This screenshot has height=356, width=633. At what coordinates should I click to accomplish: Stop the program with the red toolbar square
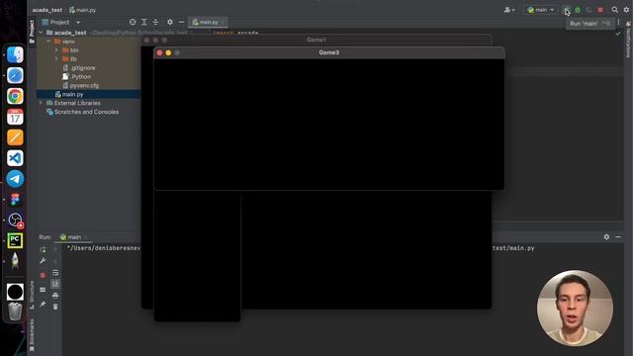tap(600, 10)
